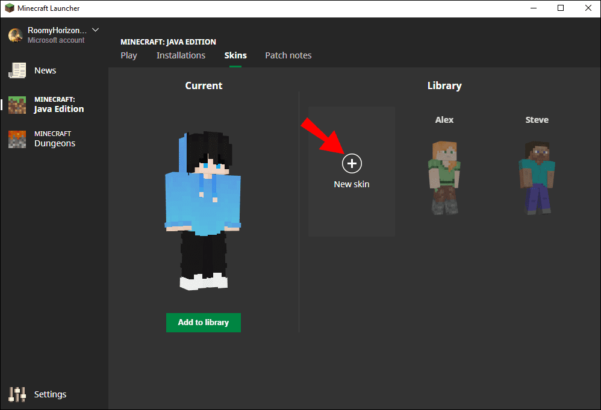Image resolution: width=601 pixels, height=410 pixels.
Task: Click the Minecraft Launcher title bar icon
Action: (x=10, y=8)
